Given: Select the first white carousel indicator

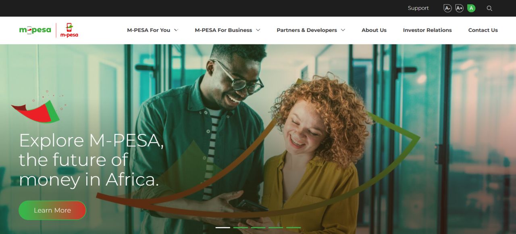Looking at the screenshot, I should (x=223, y=228).
